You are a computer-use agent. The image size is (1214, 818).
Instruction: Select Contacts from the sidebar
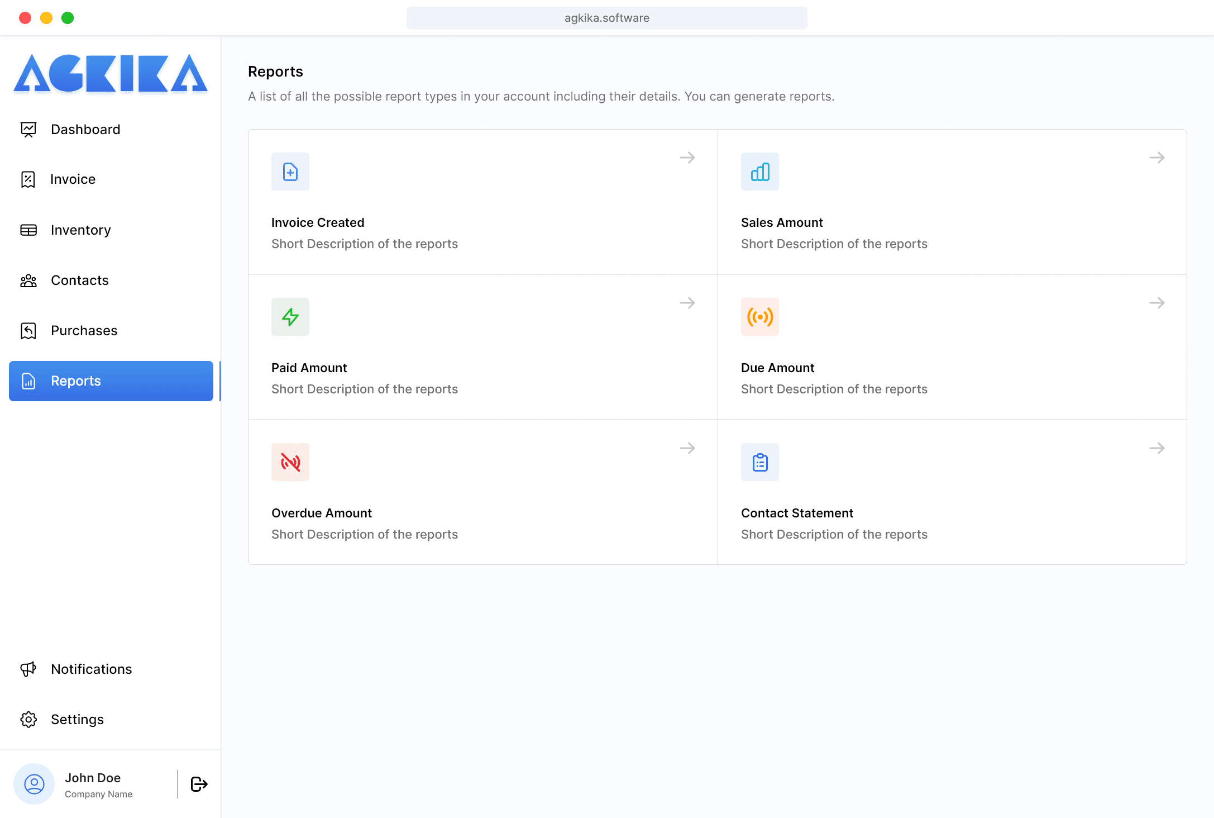(79, 280)
